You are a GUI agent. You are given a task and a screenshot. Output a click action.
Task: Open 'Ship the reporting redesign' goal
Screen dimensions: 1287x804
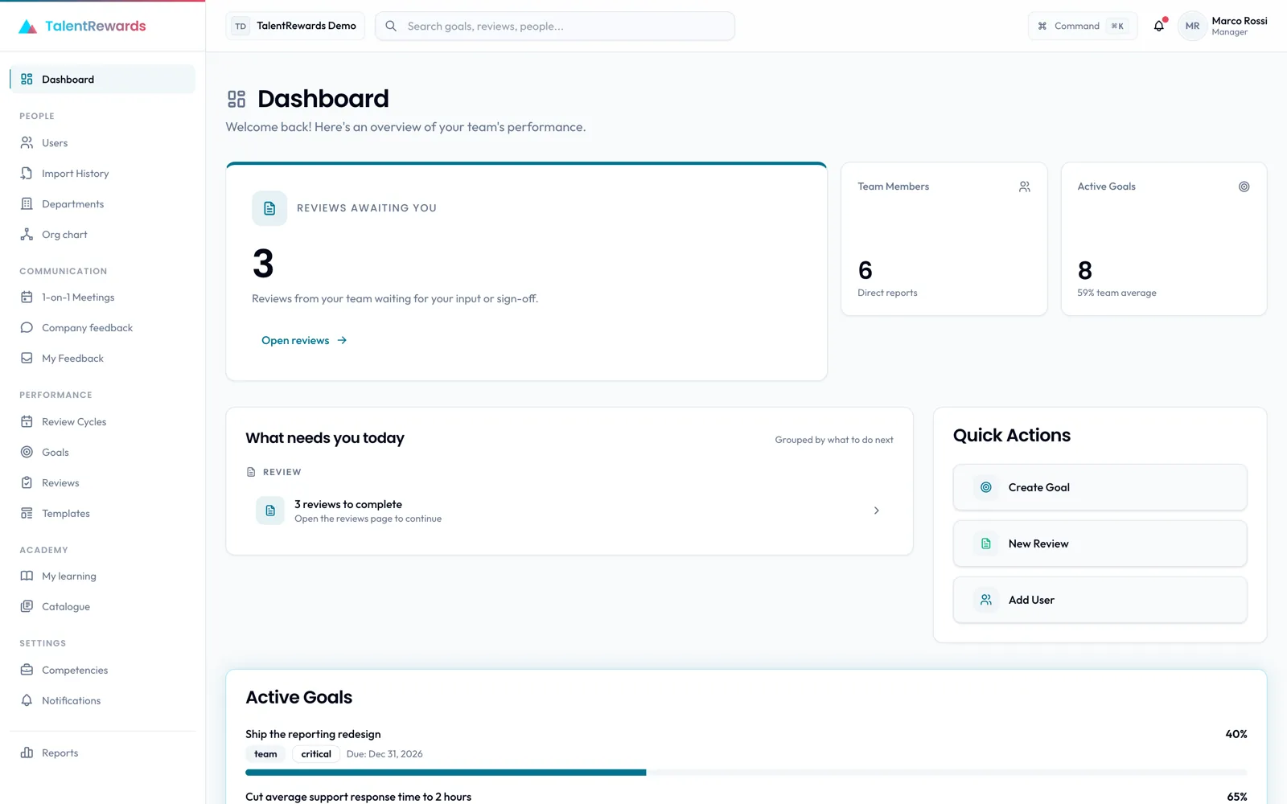pyautogui.click(x=313, y=734)
